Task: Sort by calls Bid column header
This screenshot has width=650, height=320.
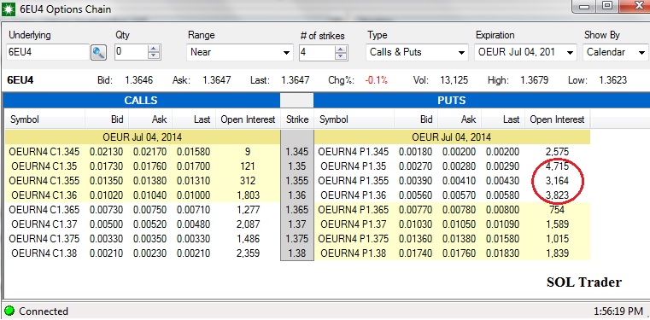Action: click(x=107, y=119)
